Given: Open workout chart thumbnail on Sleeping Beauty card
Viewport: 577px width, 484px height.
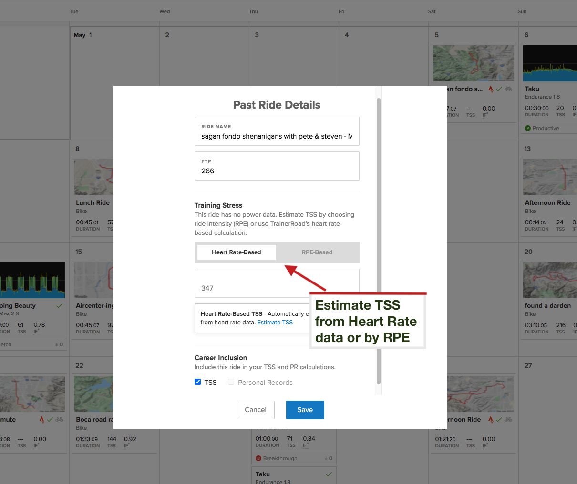Looking at the screenshot, I should pos(32,280).
